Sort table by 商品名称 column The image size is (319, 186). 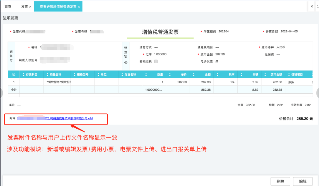coord(47,75)
